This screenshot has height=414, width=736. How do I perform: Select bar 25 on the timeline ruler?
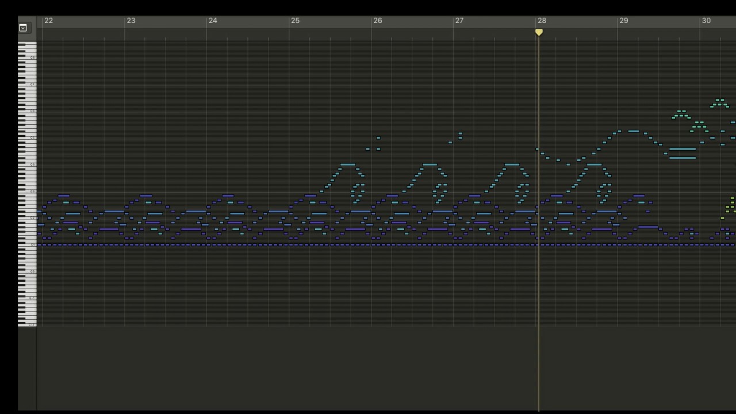point(295,21)
